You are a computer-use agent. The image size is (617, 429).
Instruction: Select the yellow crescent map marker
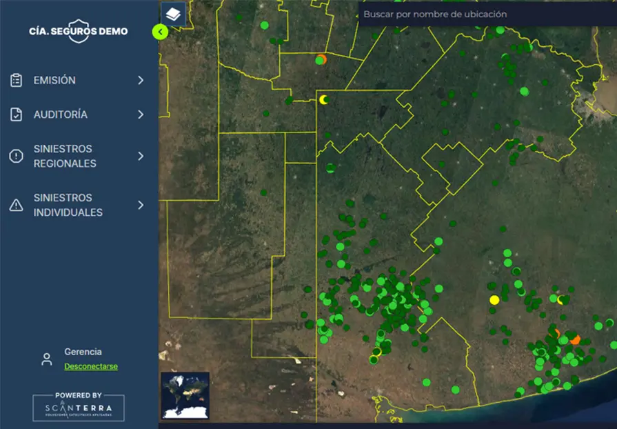(323, 100)
